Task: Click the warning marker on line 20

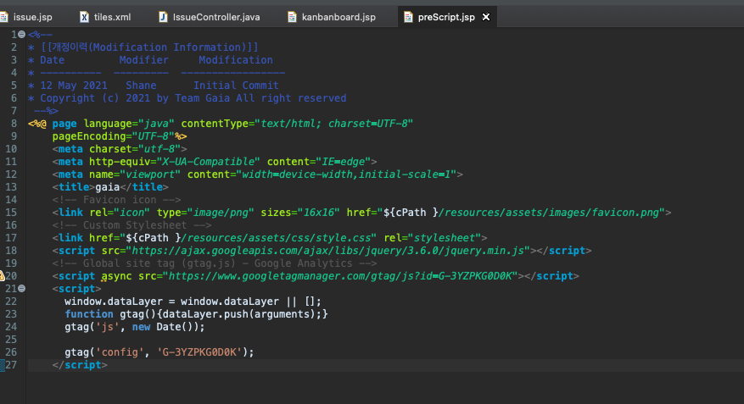Action: [x=2, y=275]
